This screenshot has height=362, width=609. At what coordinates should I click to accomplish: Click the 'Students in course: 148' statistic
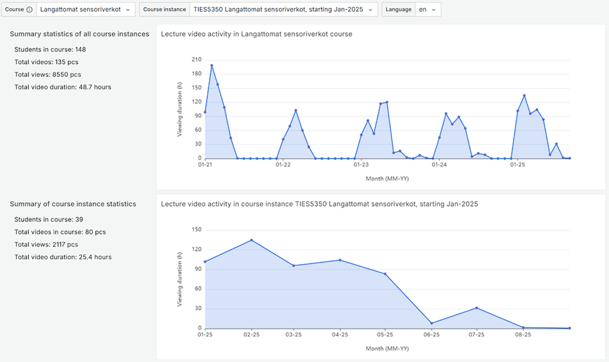[50, 49]
